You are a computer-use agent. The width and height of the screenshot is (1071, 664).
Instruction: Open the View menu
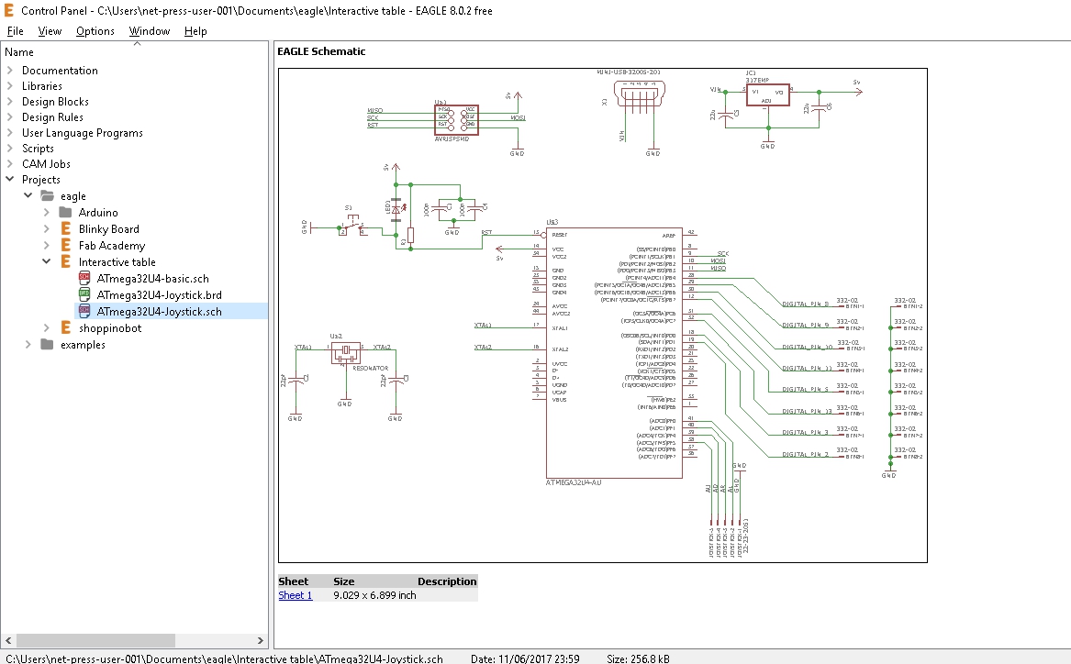pyautogui.click(x=50, y=30)
